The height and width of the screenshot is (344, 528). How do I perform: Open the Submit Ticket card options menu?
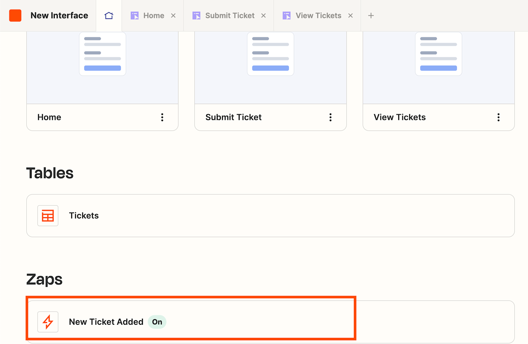[330, 117]
